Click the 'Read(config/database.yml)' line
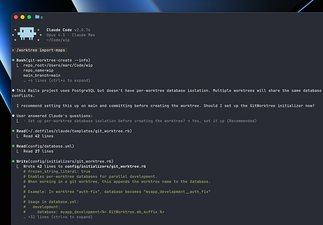 [45, 146]
